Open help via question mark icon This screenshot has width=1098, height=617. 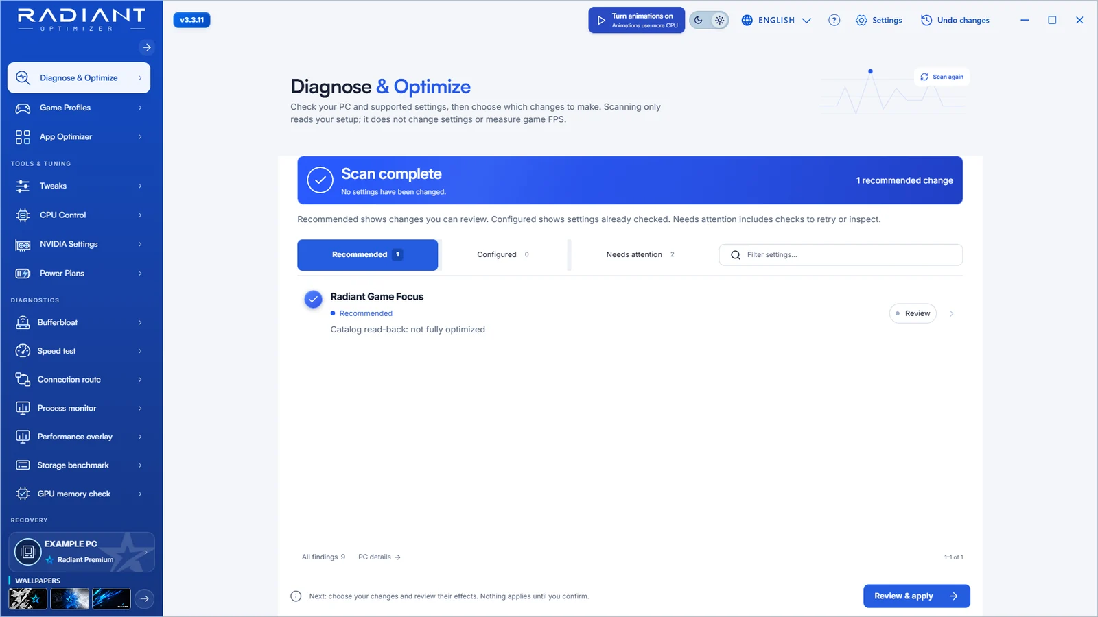click(x=834, y=21)
